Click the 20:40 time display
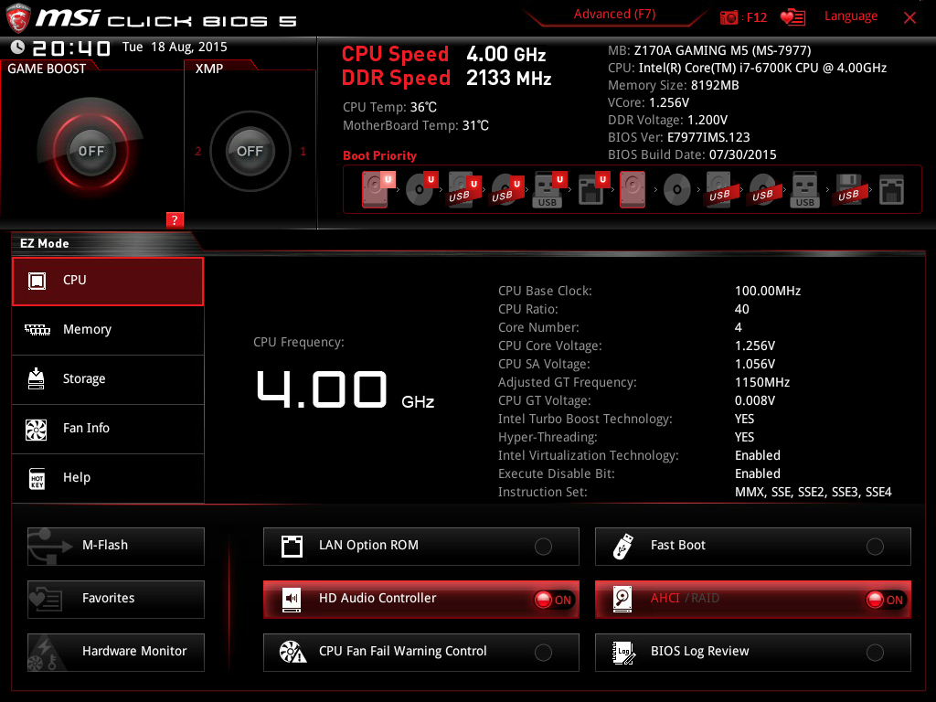This screenshot has width=936, height=702. [71, 48]
